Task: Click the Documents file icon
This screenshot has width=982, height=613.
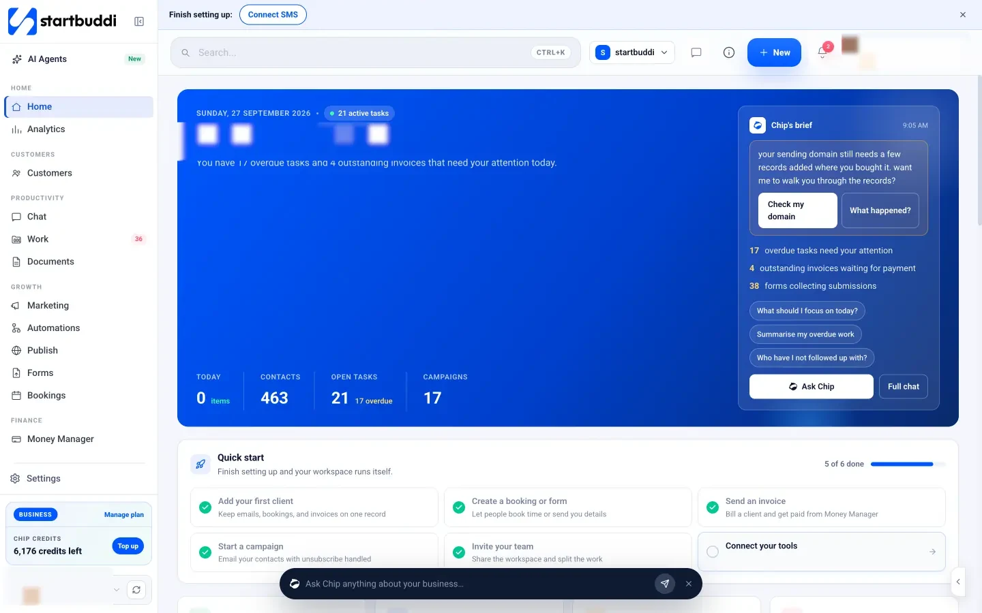Action: point(16,262)
